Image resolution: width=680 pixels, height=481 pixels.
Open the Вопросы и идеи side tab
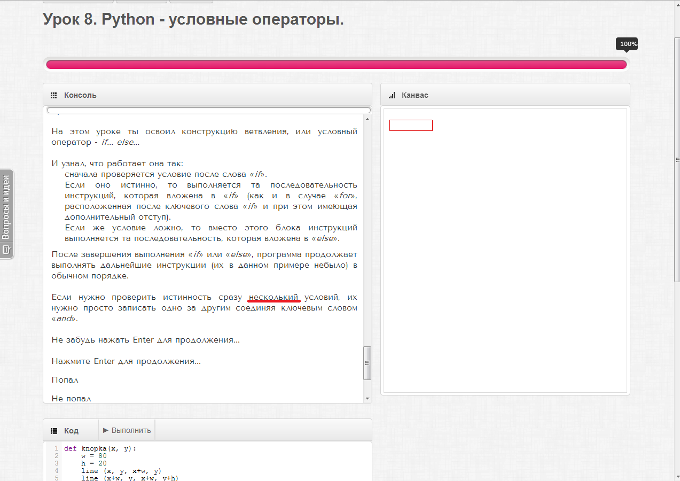(x=6, y=214)
